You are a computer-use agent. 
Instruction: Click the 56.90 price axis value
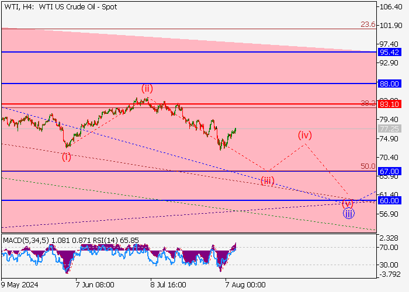(389, 214)
